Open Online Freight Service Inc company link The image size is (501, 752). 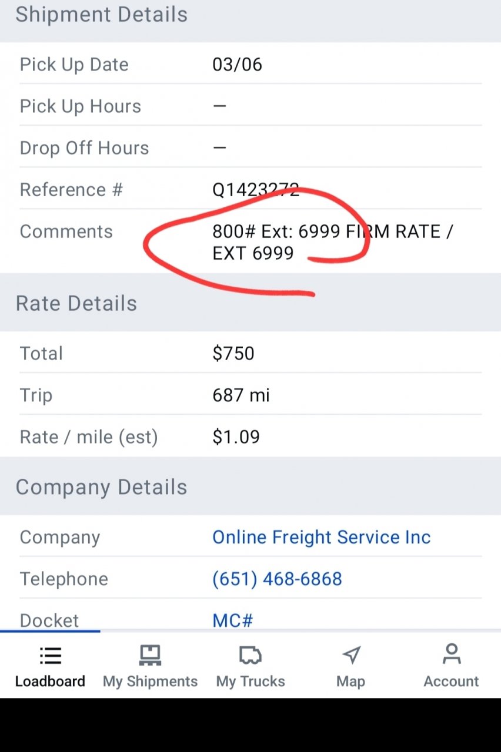(x=321, y=537)
